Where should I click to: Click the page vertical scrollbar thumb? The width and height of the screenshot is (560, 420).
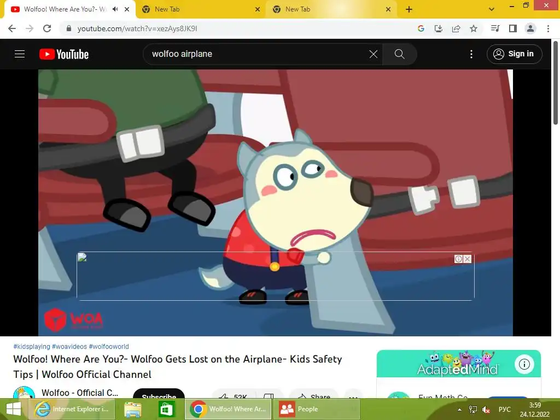click(x=556, y=83)
